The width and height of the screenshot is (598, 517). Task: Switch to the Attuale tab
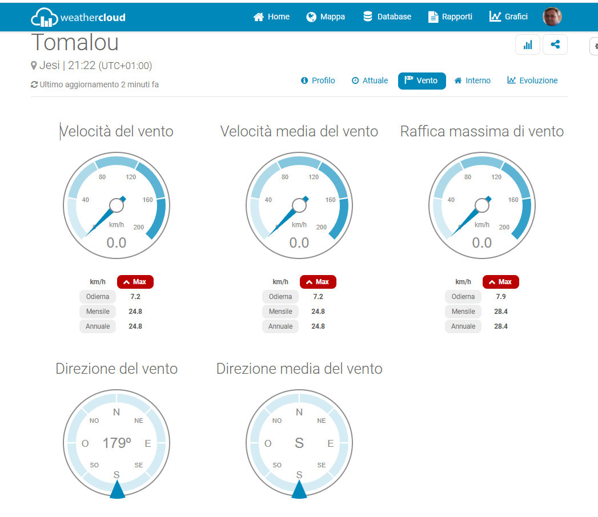pyautogui.click(x=370, y=80)
